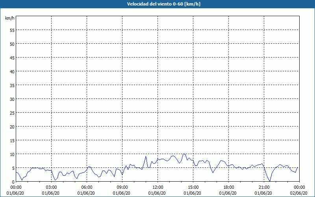
Task: Click the 'km/h' axis unit label
Action: pyautogui.click(x=10, y=18)
